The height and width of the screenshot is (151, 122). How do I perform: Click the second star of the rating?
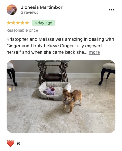[13, 23]
